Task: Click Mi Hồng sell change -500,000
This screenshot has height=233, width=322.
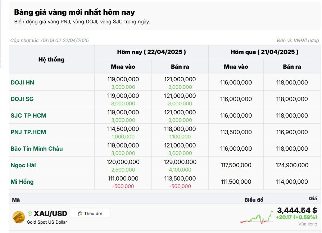Action: (x=180, y=186)
